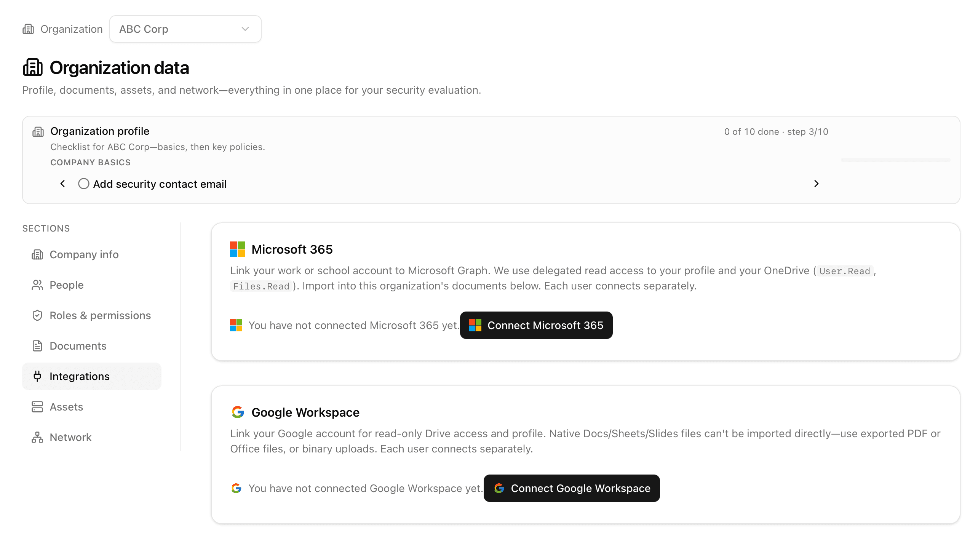Click the Organization building icon in the header
978x537 pixels.
[28, 29]
